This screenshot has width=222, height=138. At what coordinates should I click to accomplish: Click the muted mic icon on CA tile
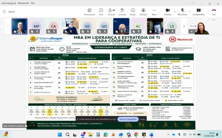[x=54, y=32]
